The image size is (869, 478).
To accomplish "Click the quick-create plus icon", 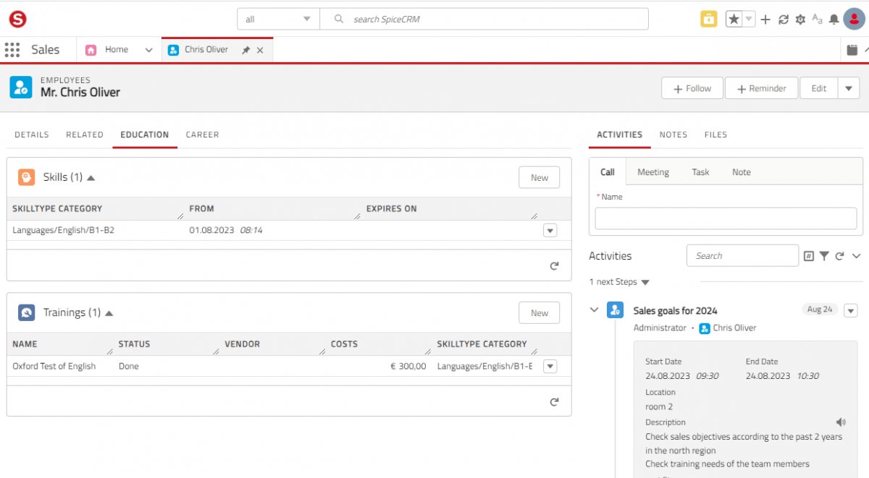I will (765, 20).
